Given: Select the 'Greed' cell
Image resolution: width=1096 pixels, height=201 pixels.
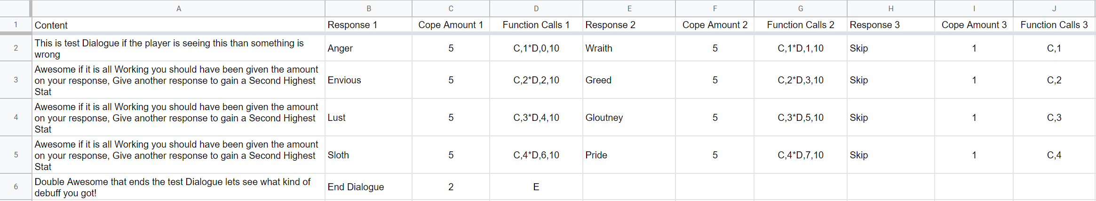Looking at the screenshot, I should click(629, 80).
